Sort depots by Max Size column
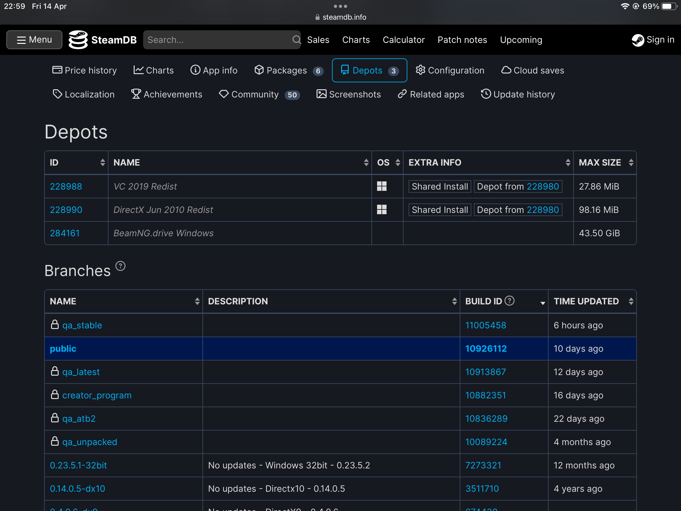The width and height of the screenshot is (681, 511). (631, 162)
